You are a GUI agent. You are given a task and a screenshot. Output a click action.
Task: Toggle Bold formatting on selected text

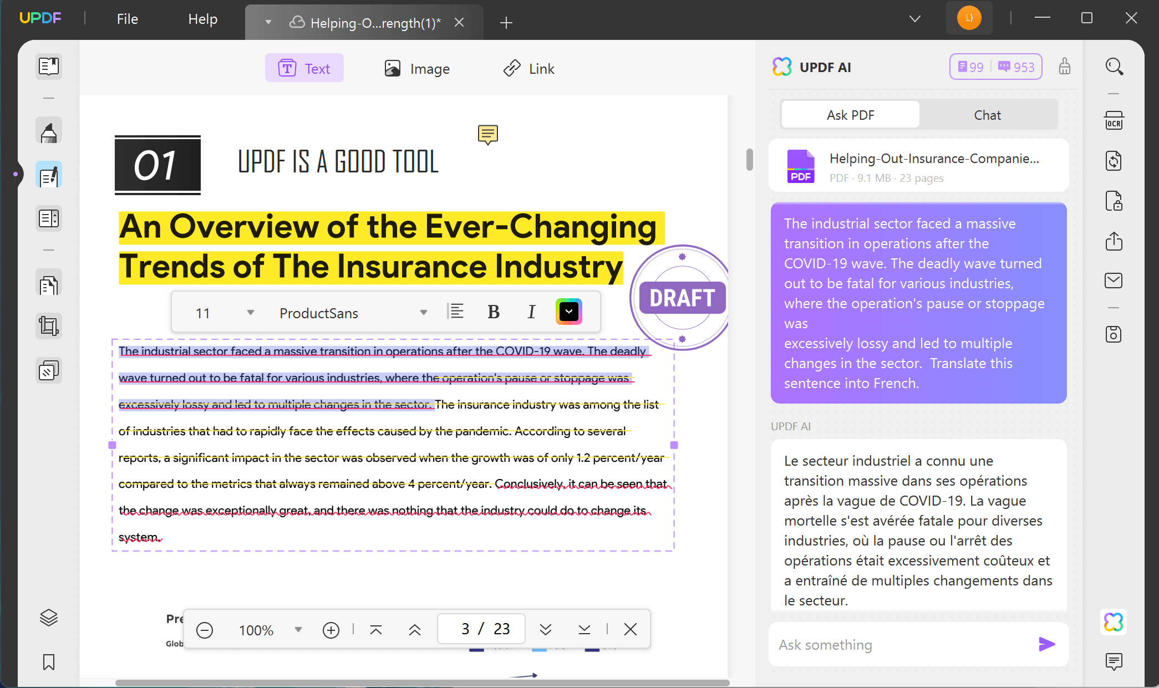493,312
